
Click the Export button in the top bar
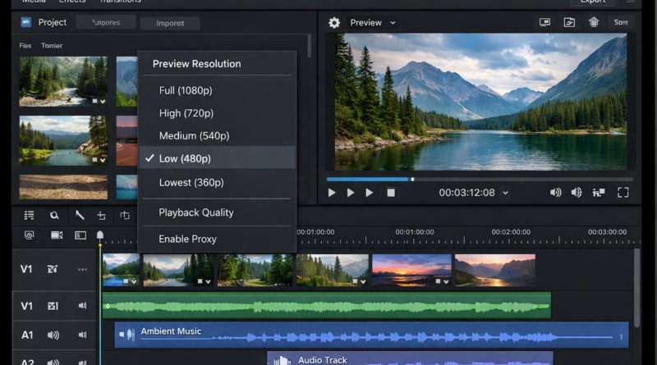coord(593,2)
